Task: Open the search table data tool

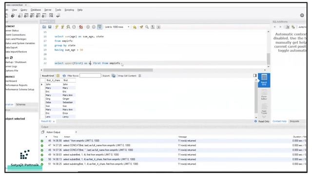Action: (51, 16)
